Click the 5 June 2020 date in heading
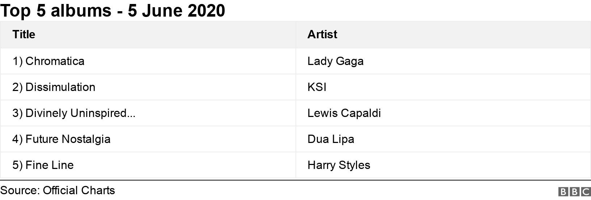Screen dimensions: 591x200 (x=176, y=11)
